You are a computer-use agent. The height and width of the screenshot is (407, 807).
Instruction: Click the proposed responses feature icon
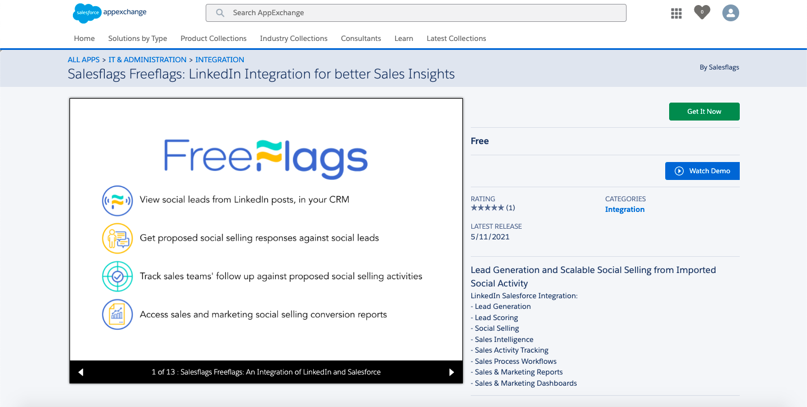(117, 238)
